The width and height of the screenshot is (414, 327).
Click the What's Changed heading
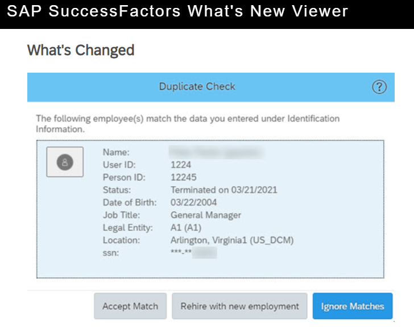pos(81,51)
